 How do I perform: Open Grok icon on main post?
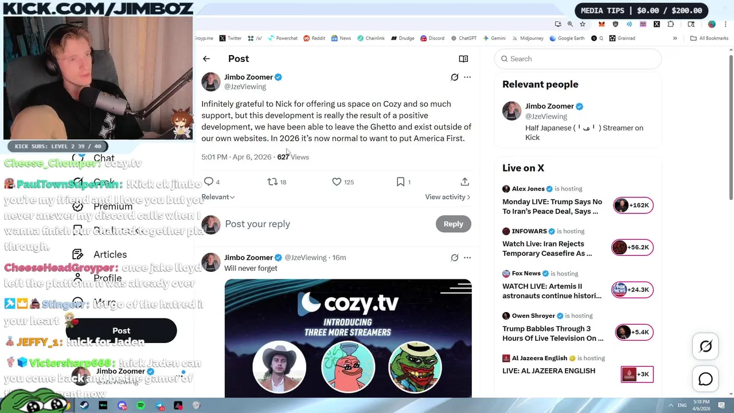click(455, 77)
